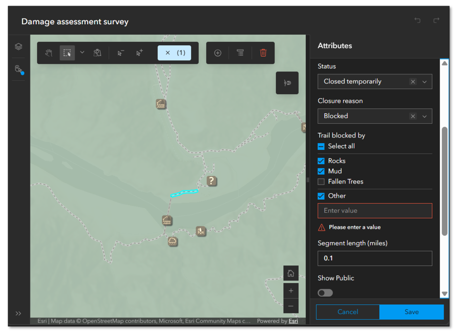Click the remove from selection cursor tool
This screenshot has height=333, width=455.
pos(121,53)
